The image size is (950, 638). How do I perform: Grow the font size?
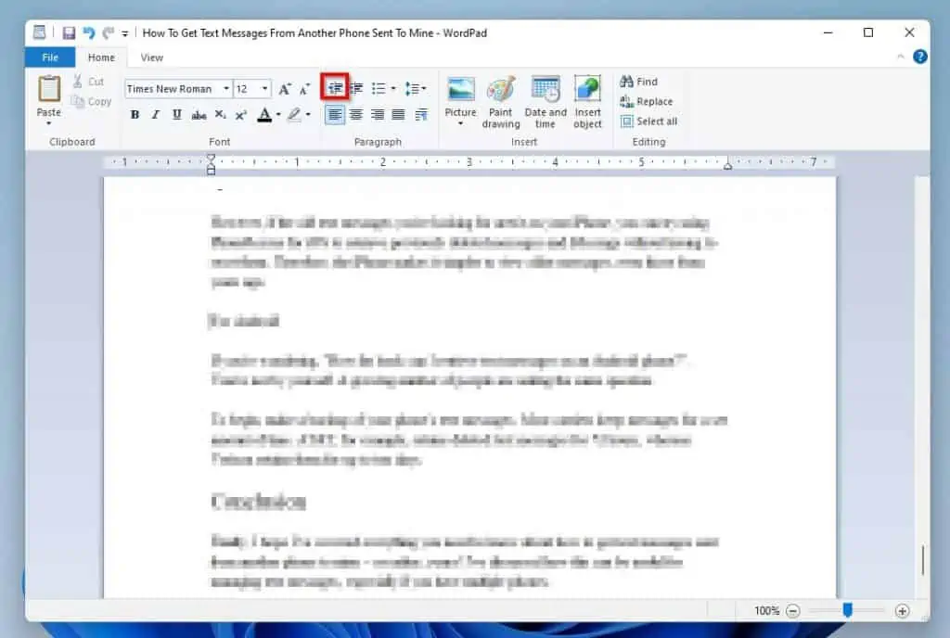click(x=284, y=89)
